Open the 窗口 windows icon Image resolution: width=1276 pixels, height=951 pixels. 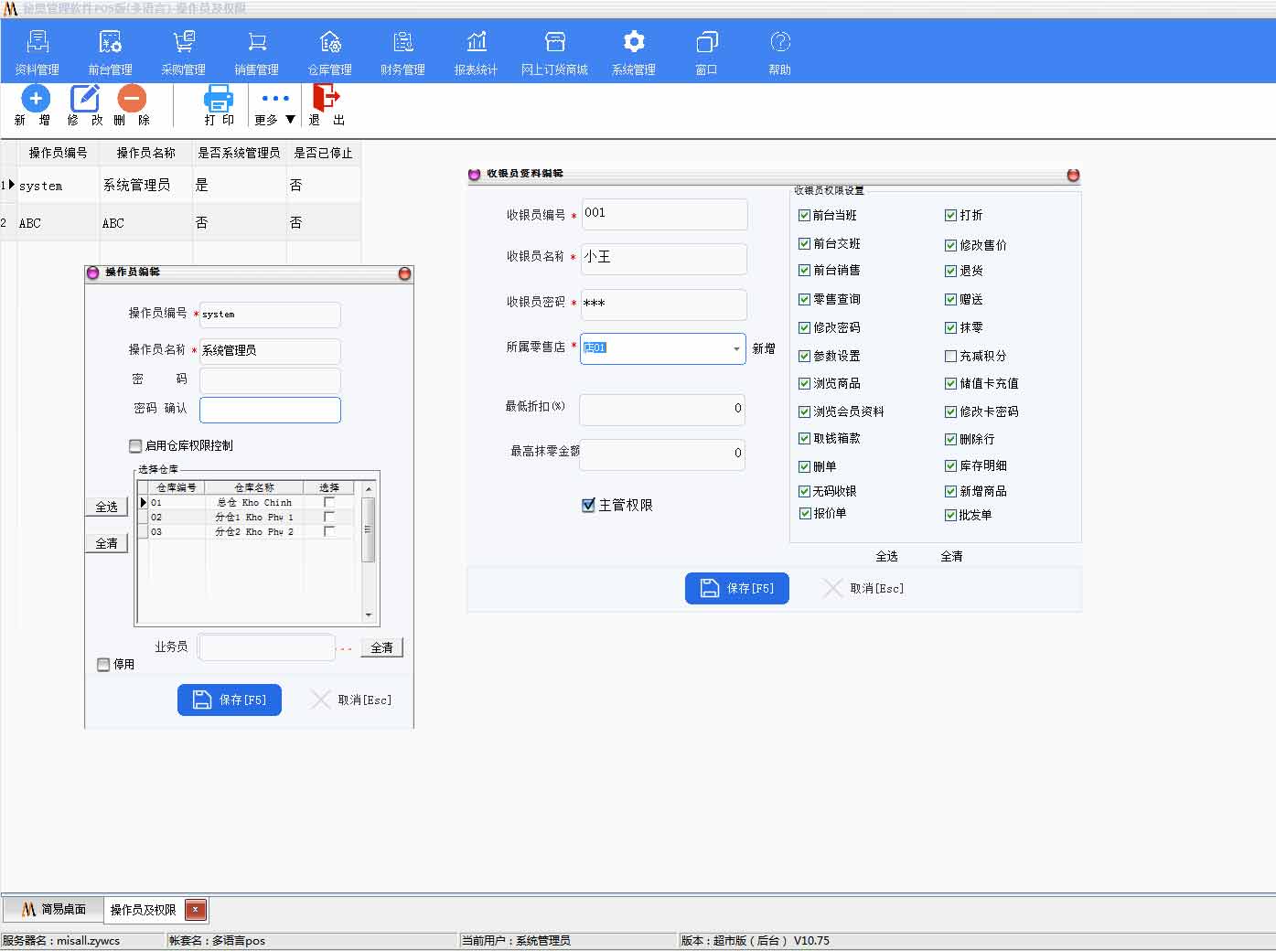tap(706, 42)
